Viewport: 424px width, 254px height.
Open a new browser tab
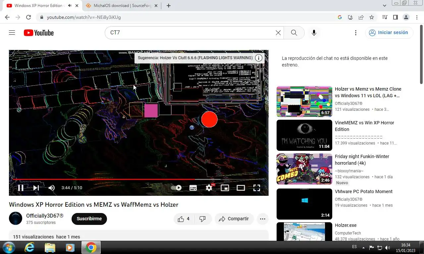pos(168,6)
